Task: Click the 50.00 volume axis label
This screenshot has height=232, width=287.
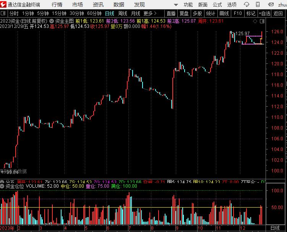Action: 277,207
